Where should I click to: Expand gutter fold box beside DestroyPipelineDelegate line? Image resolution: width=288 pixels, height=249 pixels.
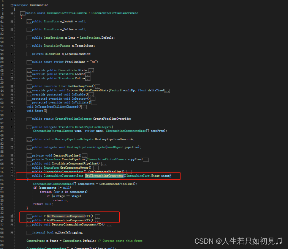tap(12, 147)
